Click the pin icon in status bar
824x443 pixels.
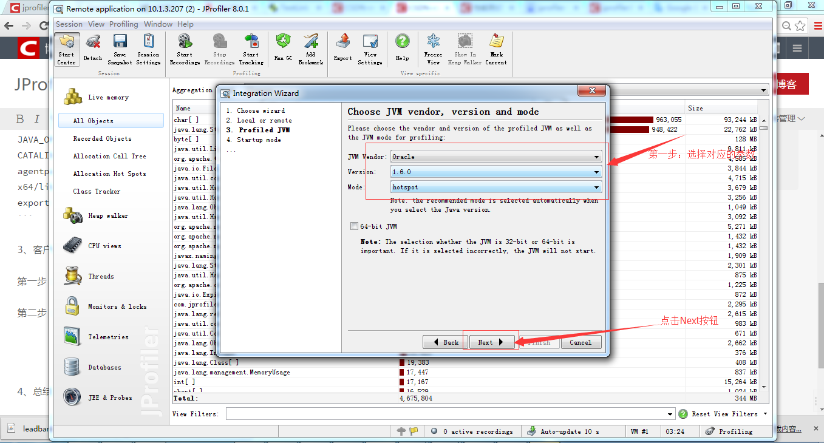pos(401,431)
